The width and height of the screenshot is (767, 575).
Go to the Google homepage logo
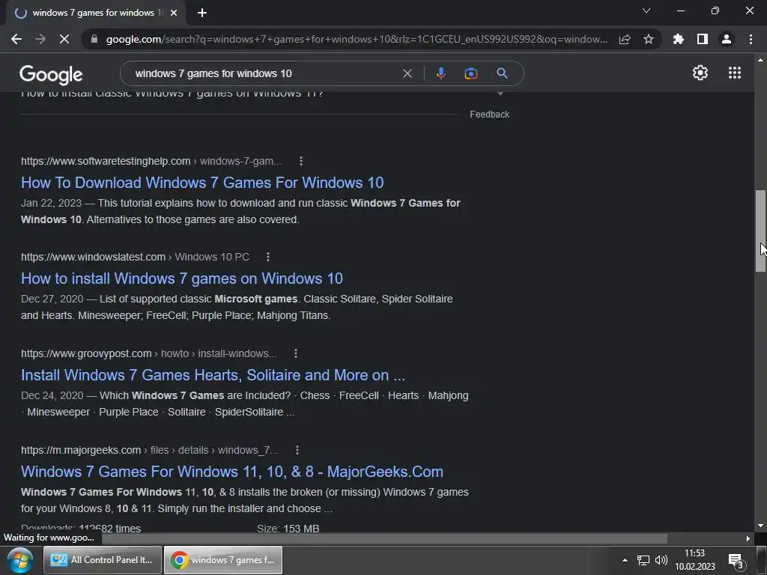[x=51, y=74]
